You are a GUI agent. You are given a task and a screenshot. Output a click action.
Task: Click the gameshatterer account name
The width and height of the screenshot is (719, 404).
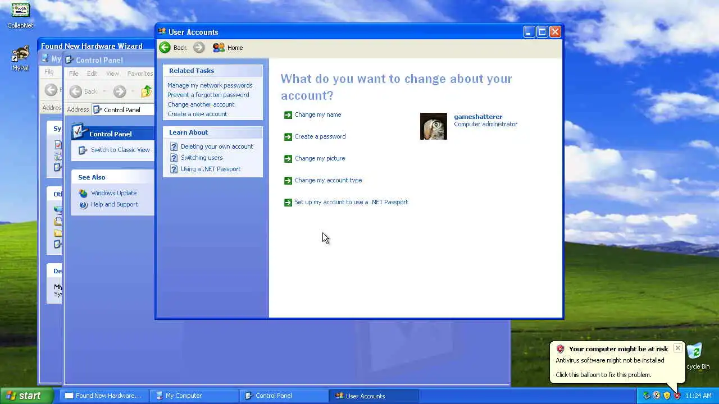point(478,117)
